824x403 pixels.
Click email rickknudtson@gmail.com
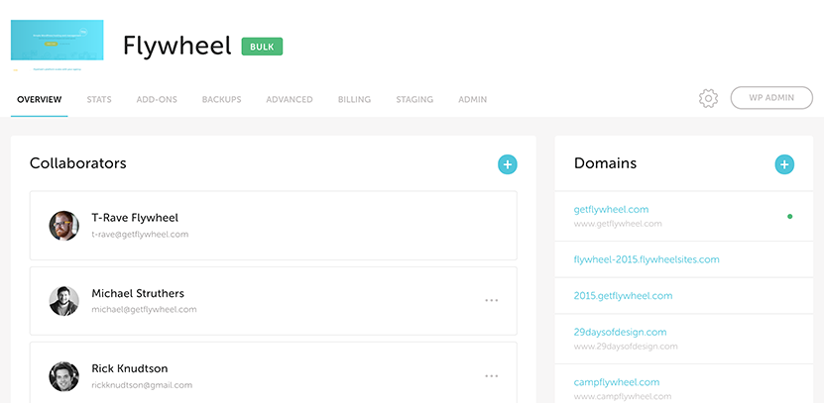[142, 385]
